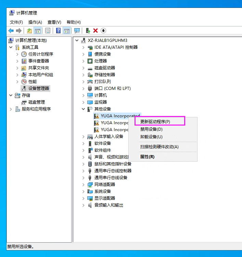This screenshot has height=257, width=242.
Task: Click the properties sheet toolbar icon
Action: 48,31
